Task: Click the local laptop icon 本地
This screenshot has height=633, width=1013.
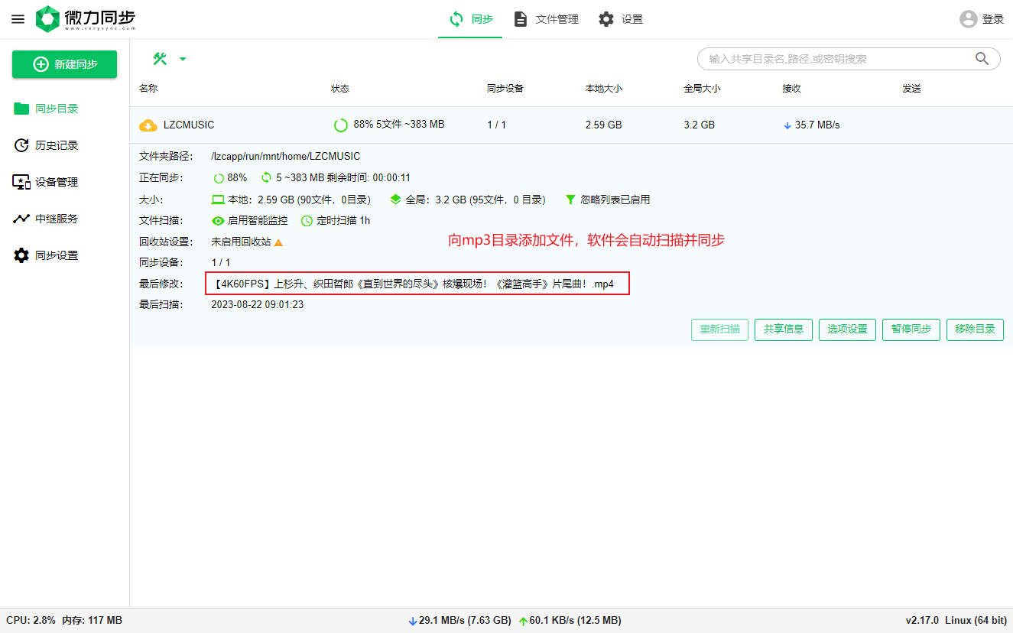Action: [x=219, y=200]
